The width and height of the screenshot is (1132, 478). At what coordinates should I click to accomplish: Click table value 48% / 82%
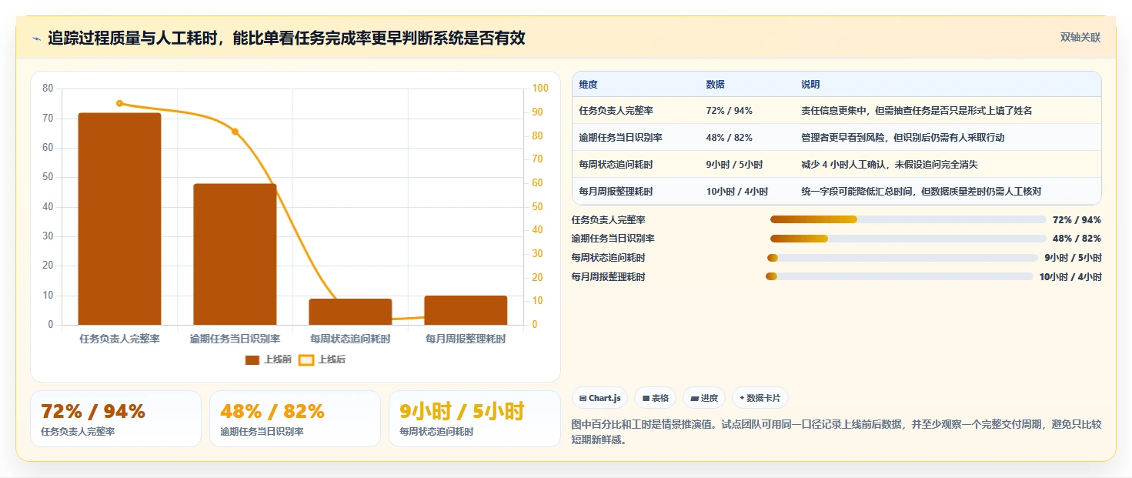(x=729, y=138)
